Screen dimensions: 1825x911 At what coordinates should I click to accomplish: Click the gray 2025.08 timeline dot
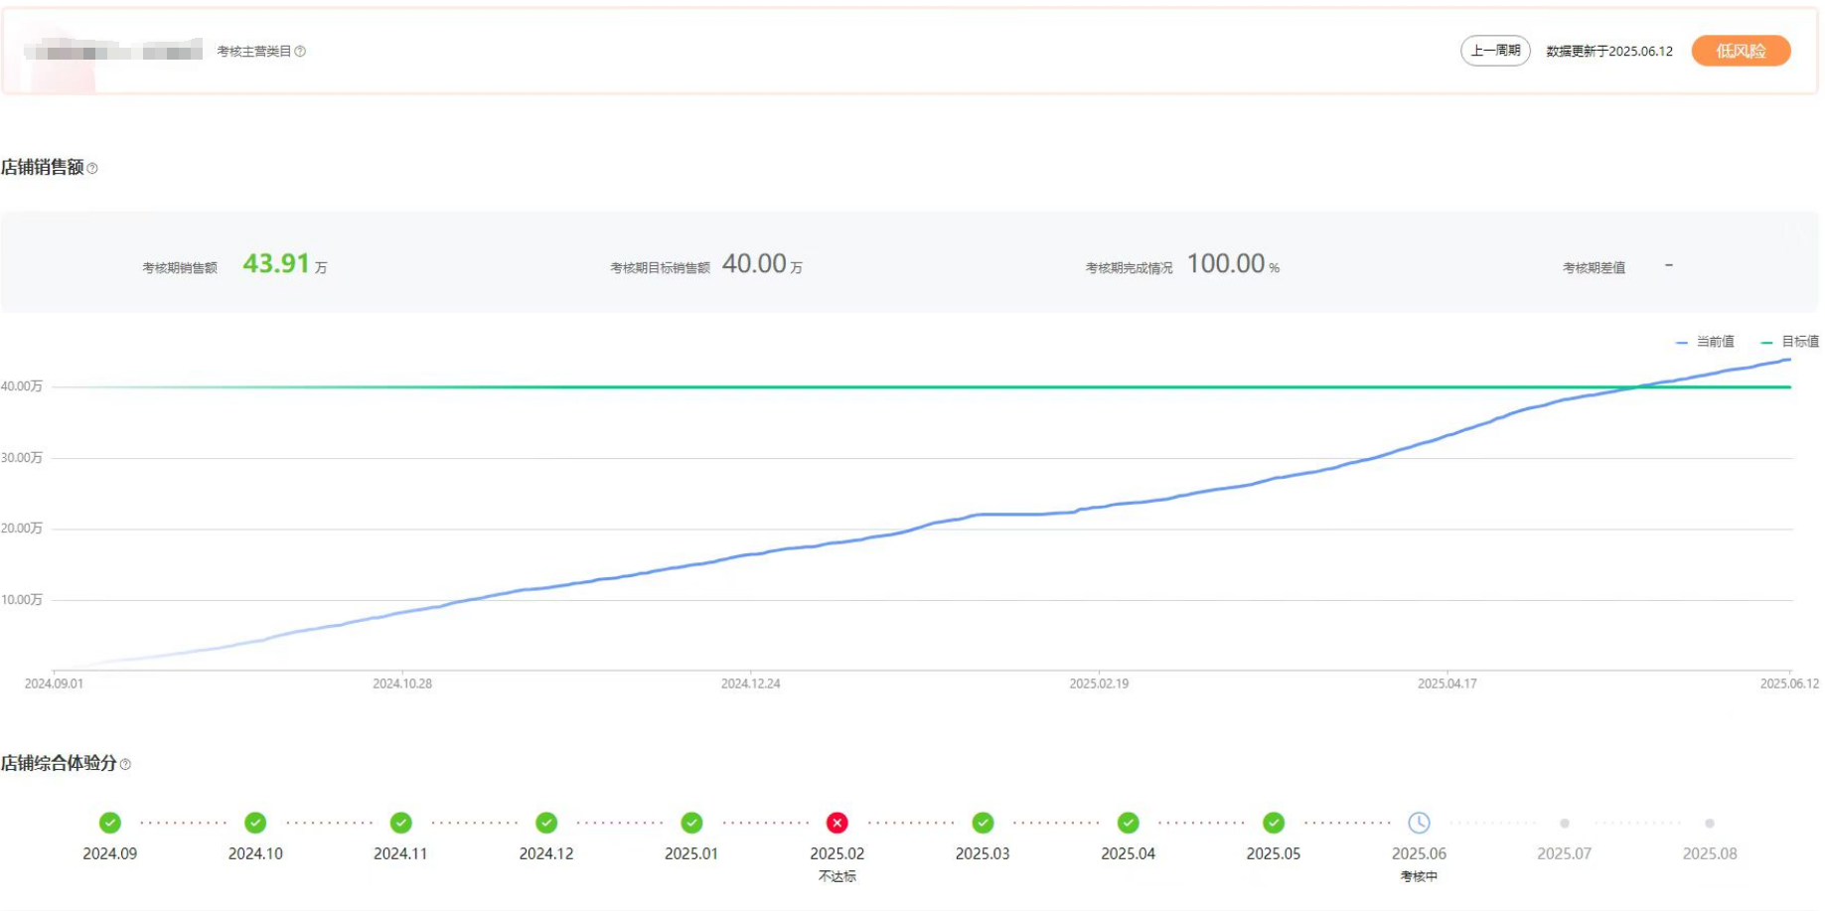tap(1710, 824)
